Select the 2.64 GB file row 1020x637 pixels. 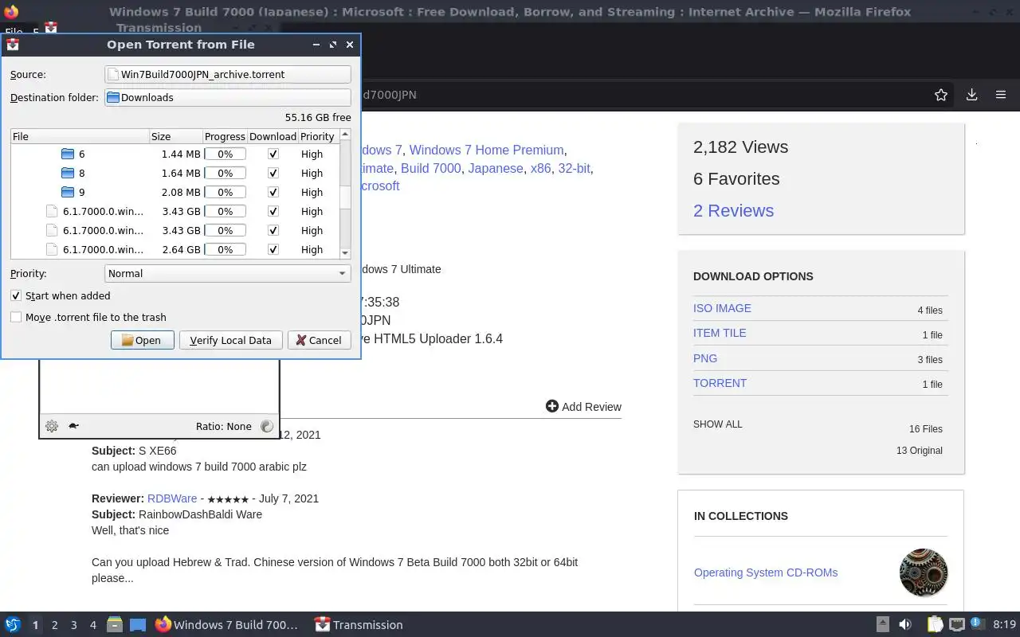point(175,249)
